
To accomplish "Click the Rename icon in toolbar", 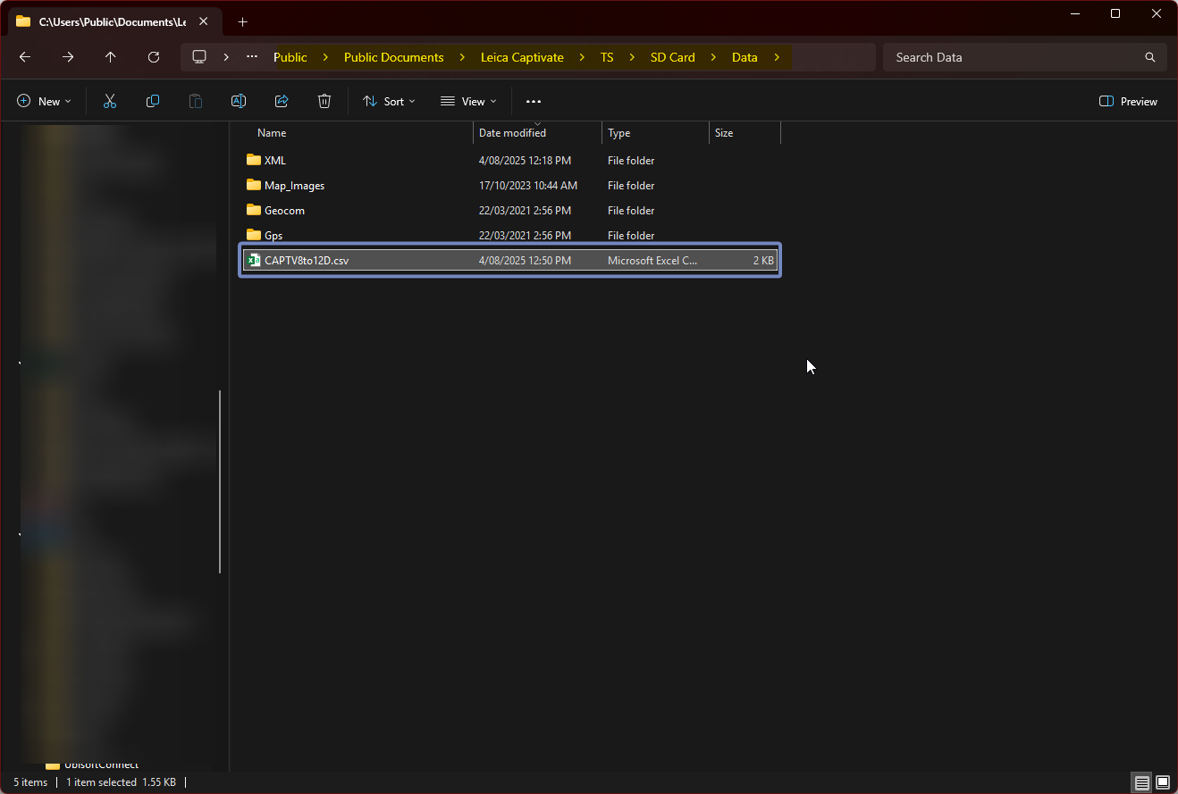I will 239,102.
